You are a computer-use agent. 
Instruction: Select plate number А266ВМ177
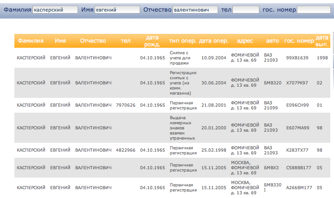(x=299, y=188)
